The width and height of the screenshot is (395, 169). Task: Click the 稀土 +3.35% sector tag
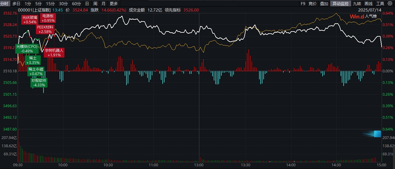point(33,60)
